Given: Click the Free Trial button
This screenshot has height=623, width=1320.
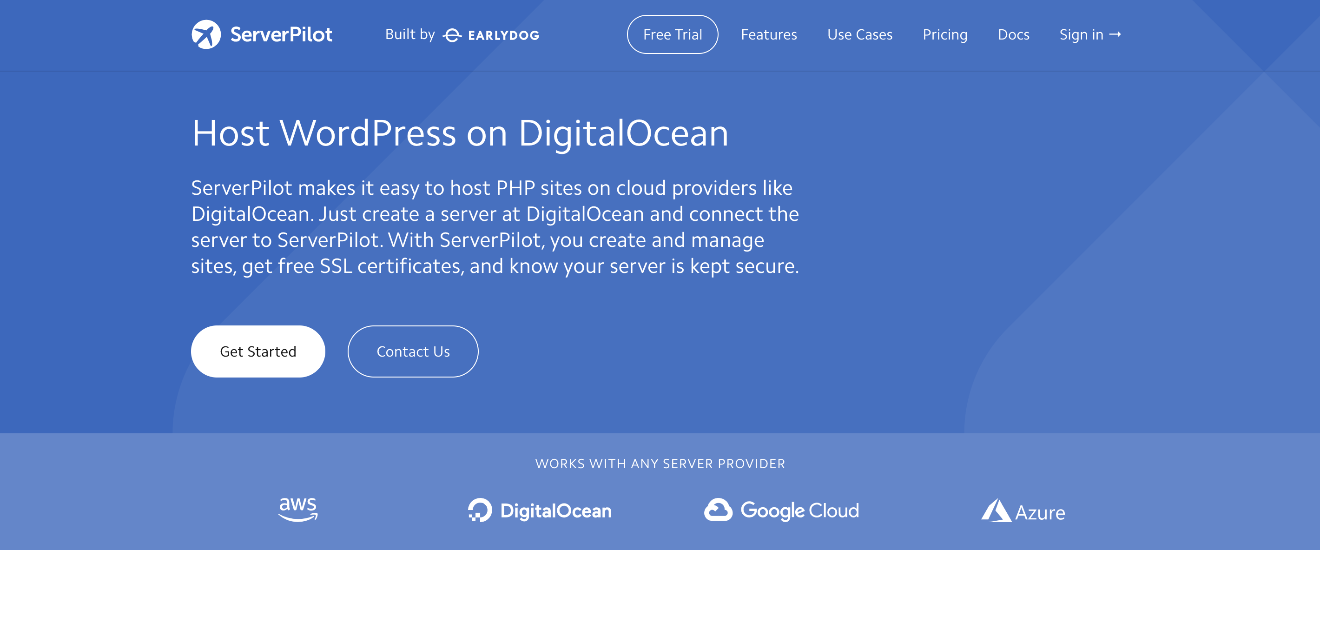Looking at the screenshot, I should [x=673, y=34].
